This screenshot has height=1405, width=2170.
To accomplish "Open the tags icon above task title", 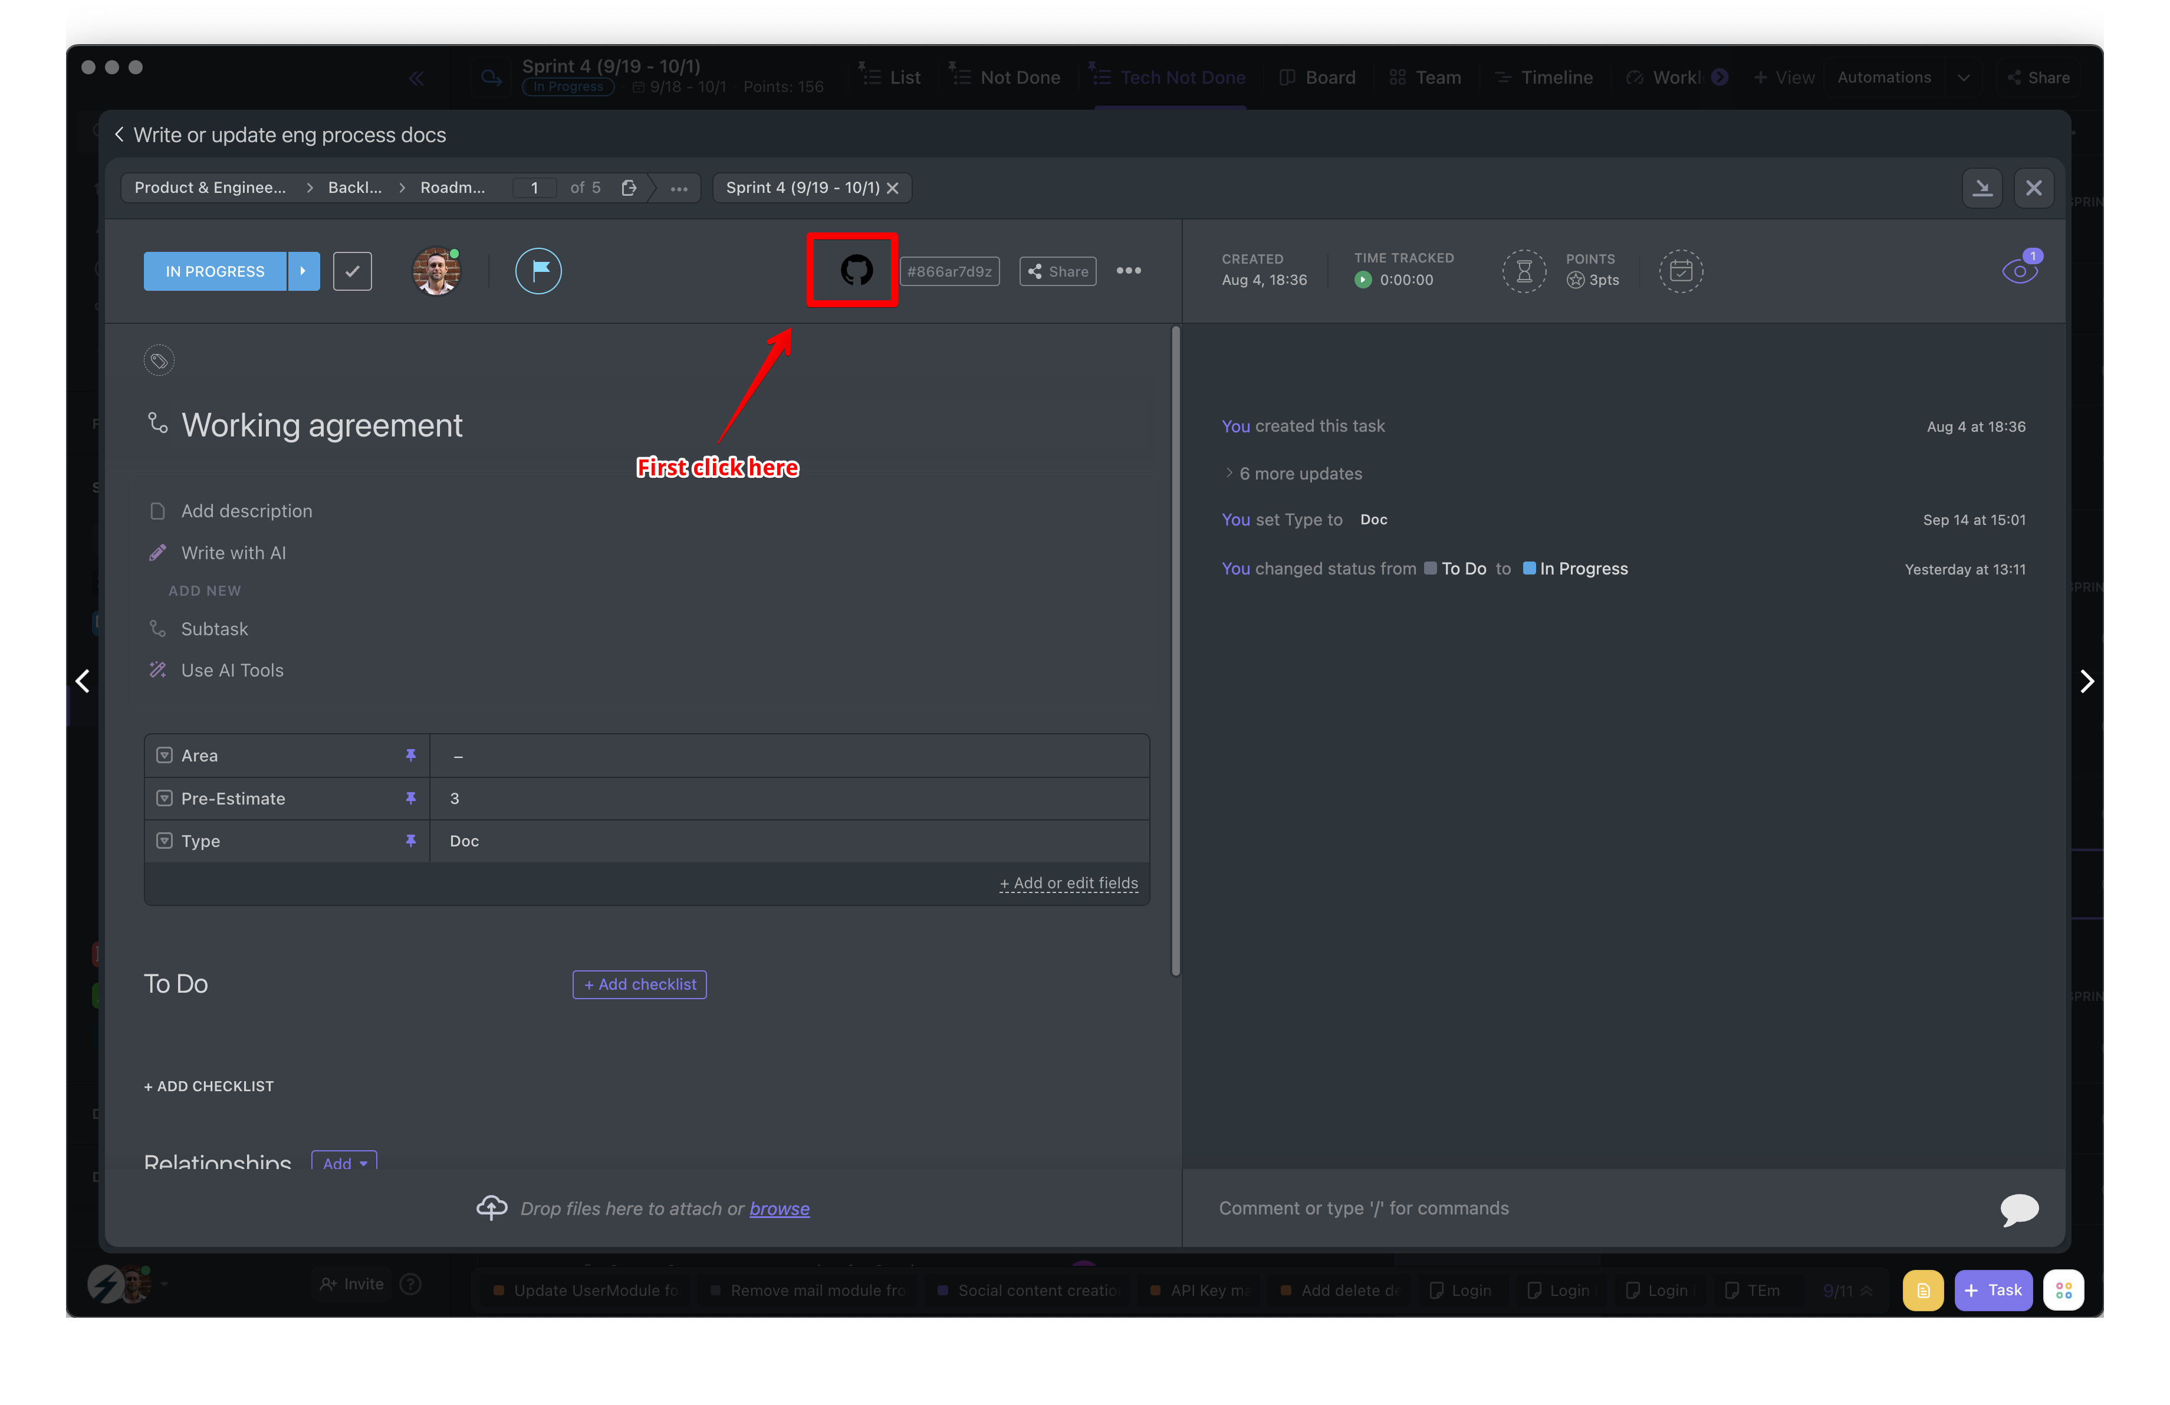I will tap(159, 361).
